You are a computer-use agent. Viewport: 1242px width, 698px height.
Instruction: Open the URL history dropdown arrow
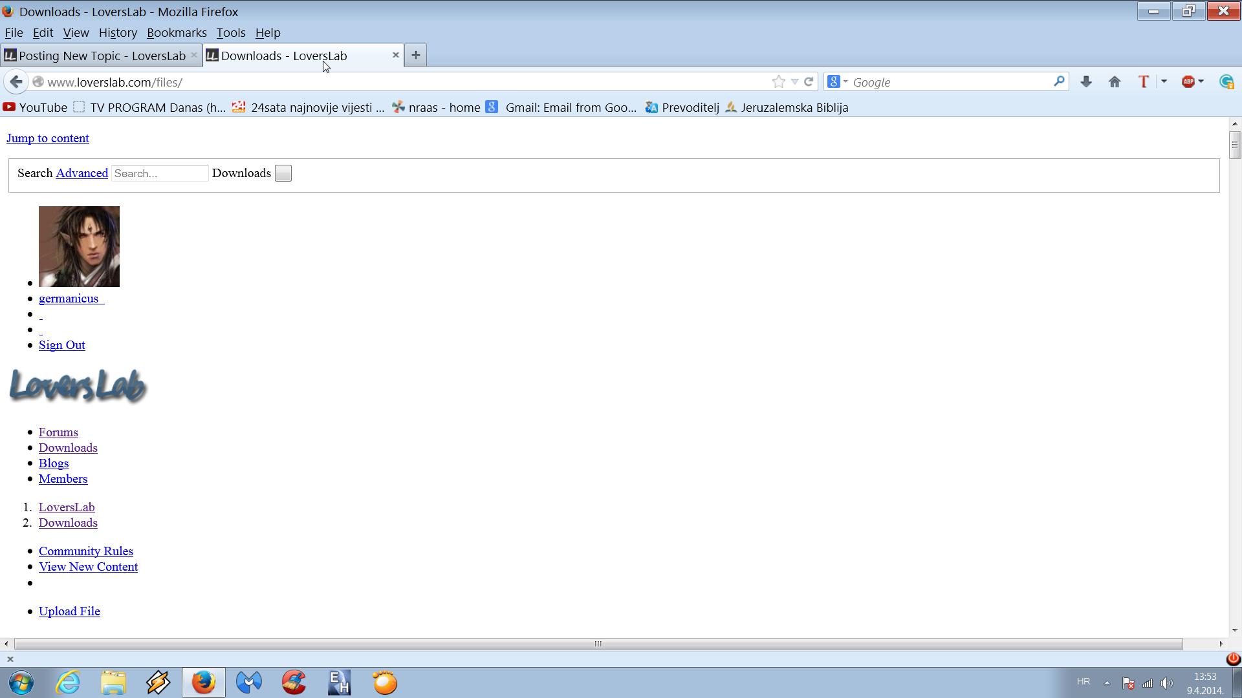coord(794,82)
